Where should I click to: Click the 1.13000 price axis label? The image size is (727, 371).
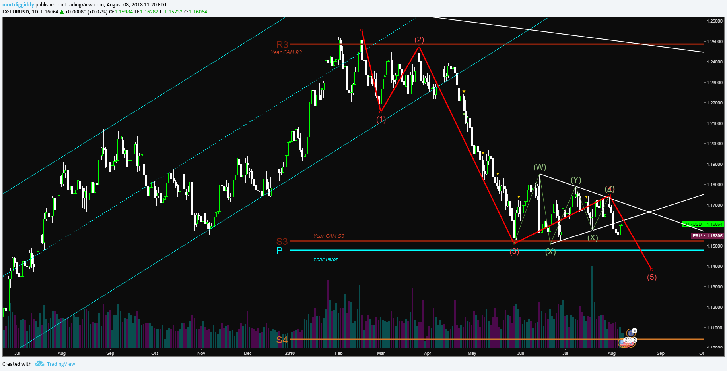click(x=714, y=287)
